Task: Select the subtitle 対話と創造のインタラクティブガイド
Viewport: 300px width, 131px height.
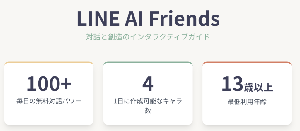Action: 148,37
